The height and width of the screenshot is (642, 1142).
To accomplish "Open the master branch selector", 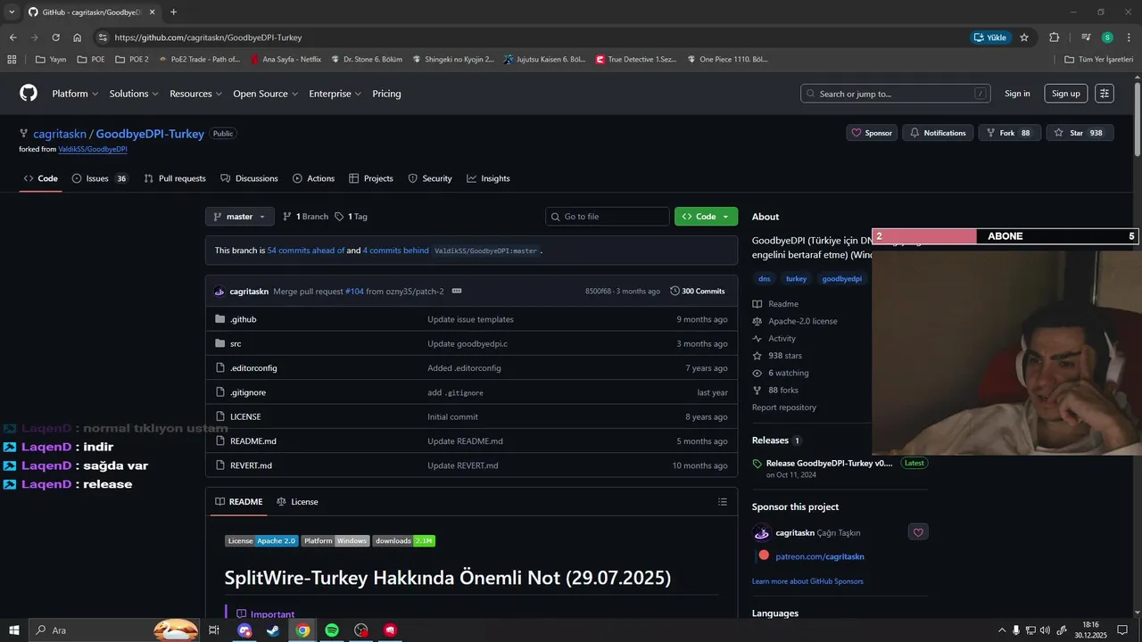I will coord(239,217).
